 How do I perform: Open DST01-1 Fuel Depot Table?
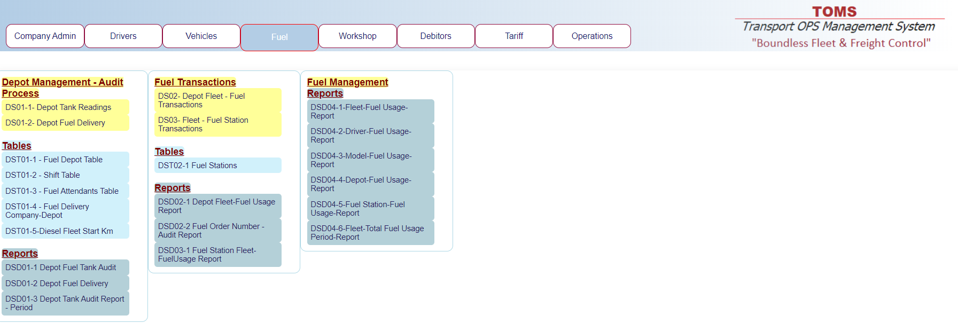tap(54, 160)
